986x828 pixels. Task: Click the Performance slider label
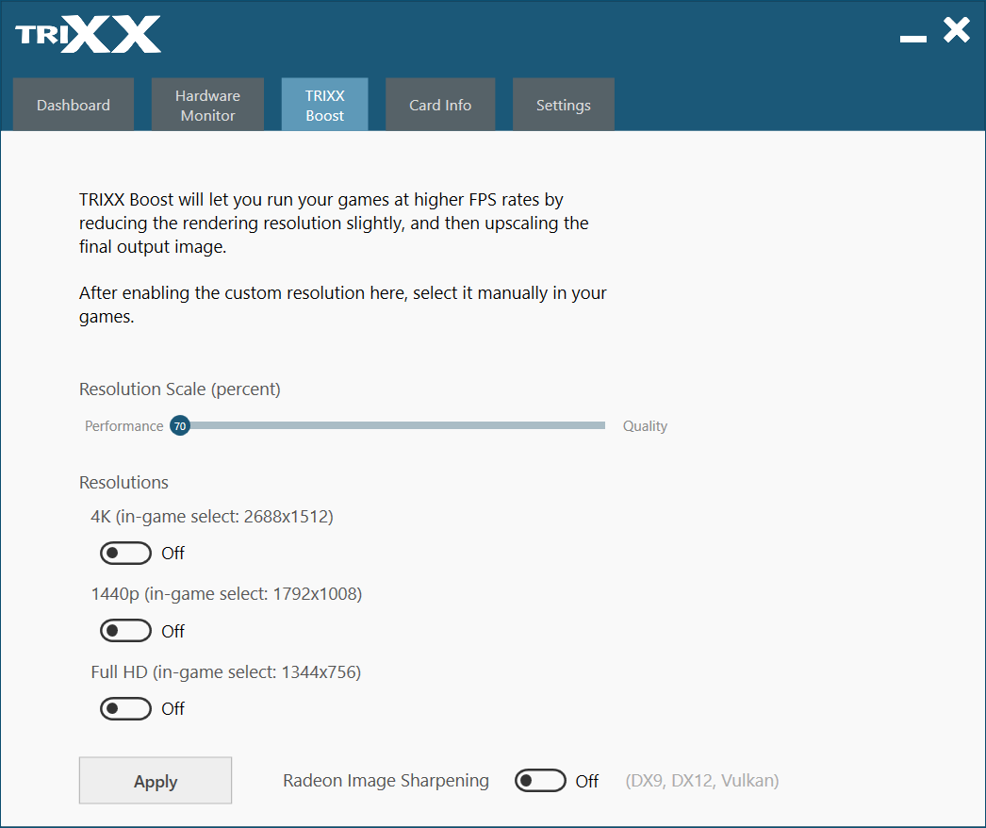click(x=123, y=426)
